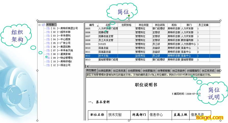
Task: Switch to the 04任职能力 tab
Action: tap(149, 71)
